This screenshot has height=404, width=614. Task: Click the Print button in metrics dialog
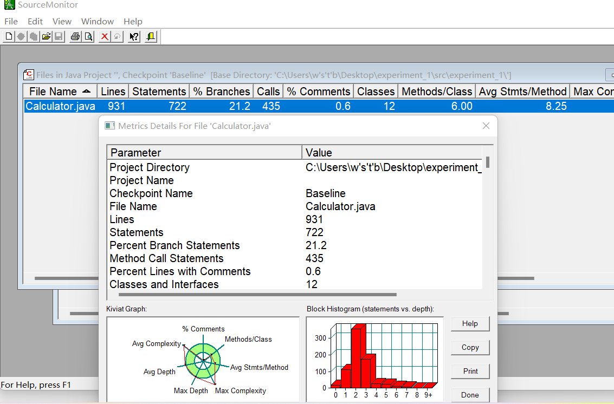tap(470, 371)
